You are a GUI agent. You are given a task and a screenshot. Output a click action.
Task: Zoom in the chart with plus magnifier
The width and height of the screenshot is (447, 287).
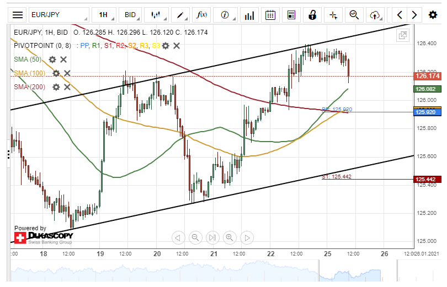[230, 237]
